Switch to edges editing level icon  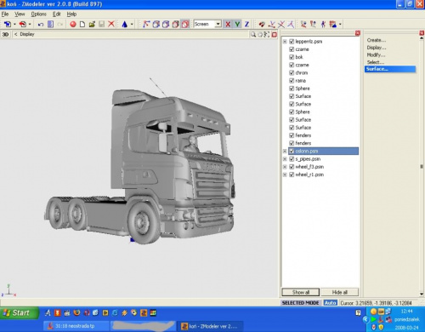(156, 25)
